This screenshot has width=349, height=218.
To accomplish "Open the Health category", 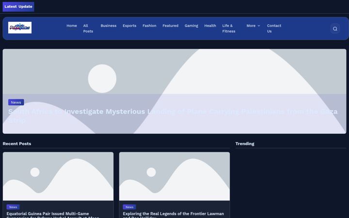I will click(210, 26).
